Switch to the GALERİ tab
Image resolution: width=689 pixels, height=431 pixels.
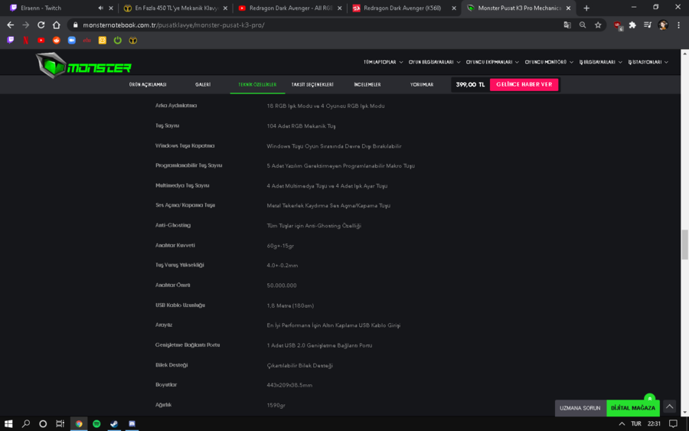pos(203,84)
